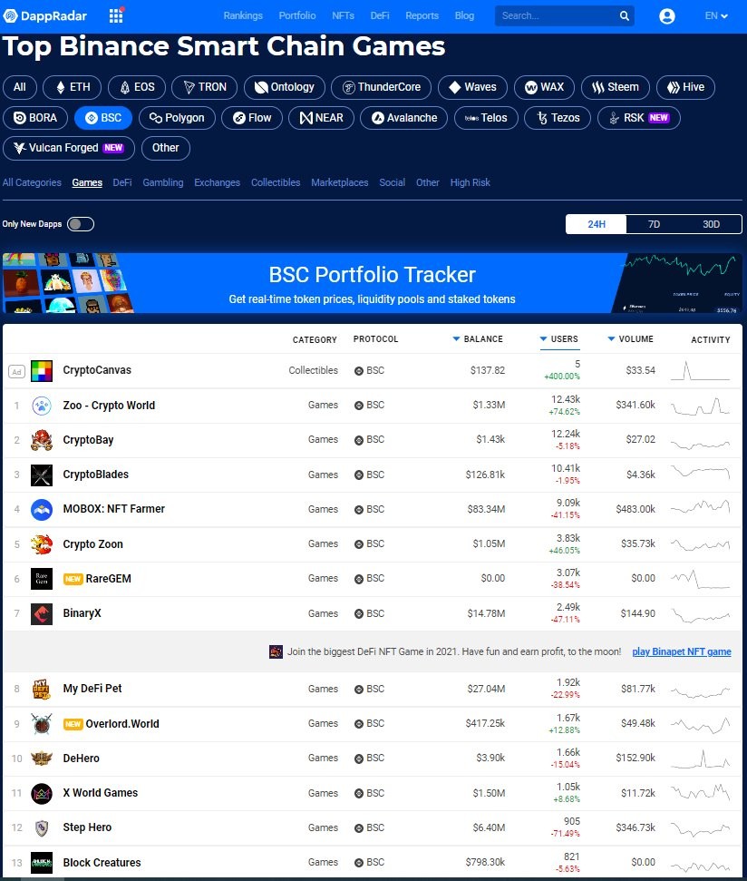747x881 pixels.
Task: Sort the table by Users column
Action: [559, 338]
